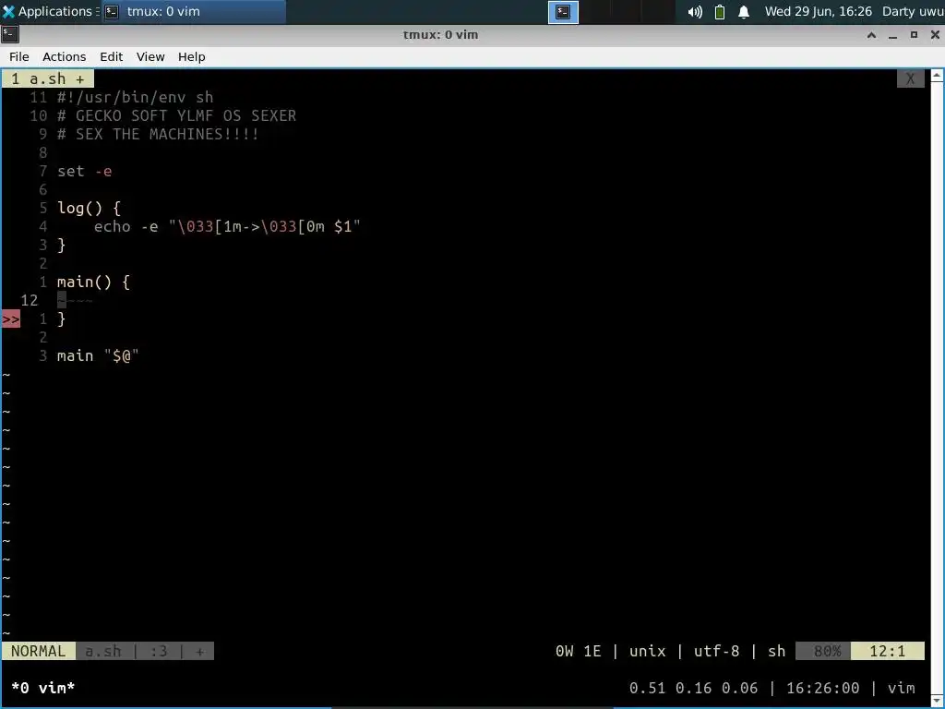Click the main "$@" line
Image resolution: width=945 pixels, height=709 pixels.
[x=98, y=355]
